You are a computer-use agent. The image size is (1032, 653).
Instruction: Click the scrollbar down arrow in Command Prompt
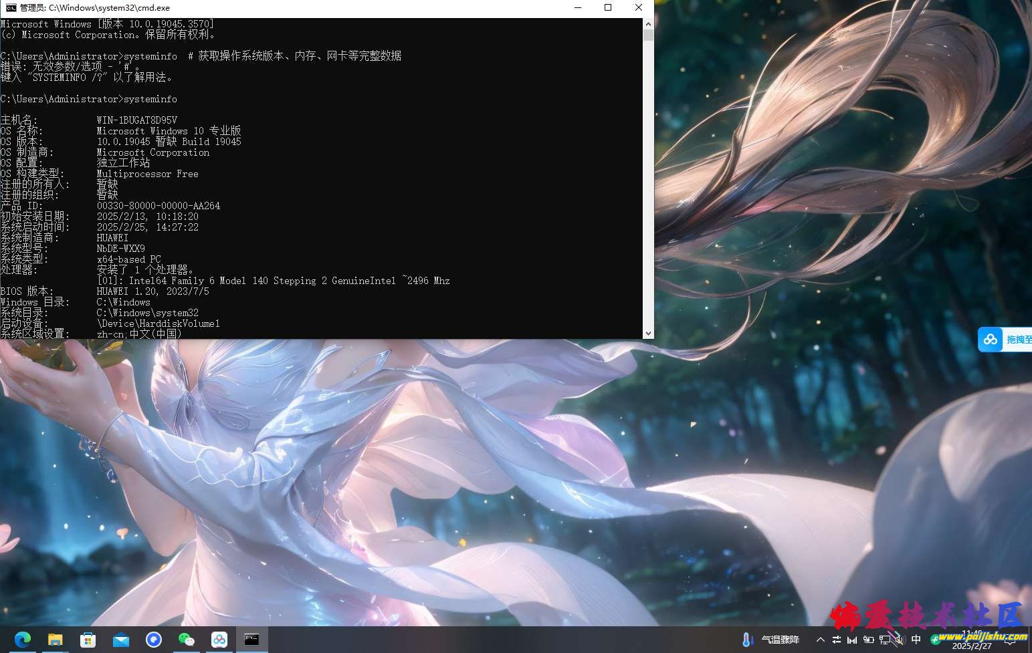click(647, 332)
